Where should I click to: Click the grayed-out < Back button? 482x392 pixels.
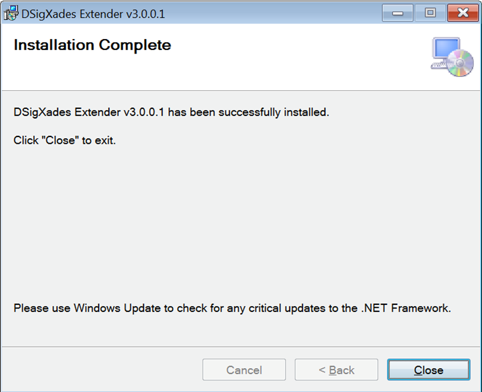pos(337,370)
